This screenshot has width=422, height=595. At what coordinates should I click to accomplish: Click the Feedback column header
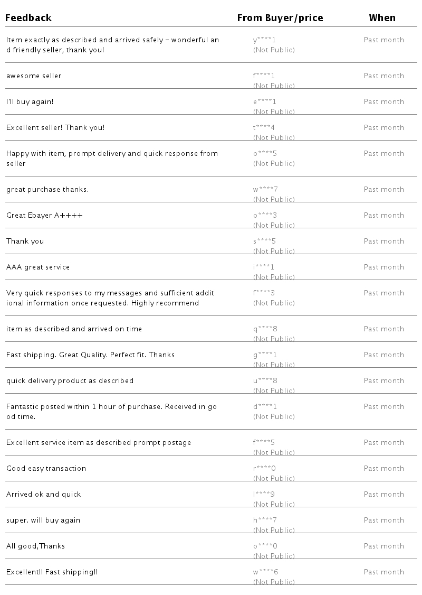point(28,18)
